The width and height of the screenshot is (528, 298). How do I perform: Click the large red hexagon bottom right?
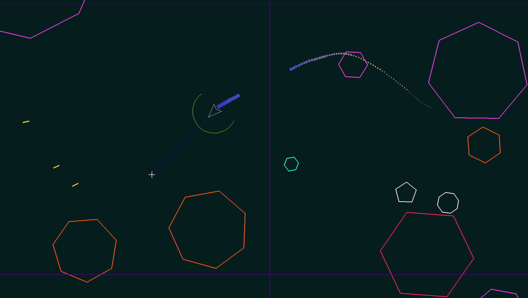pos(426,254)
